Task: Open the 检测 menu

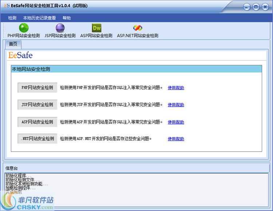Action: (12, 18)
